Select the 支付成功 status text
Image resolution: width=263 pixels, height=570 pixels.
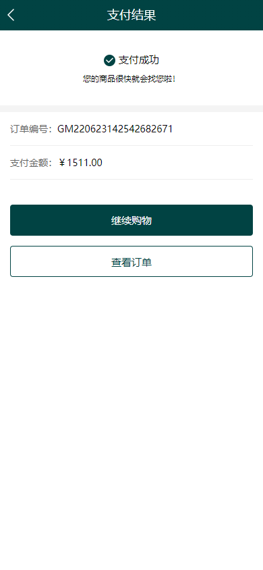(138, 60)
